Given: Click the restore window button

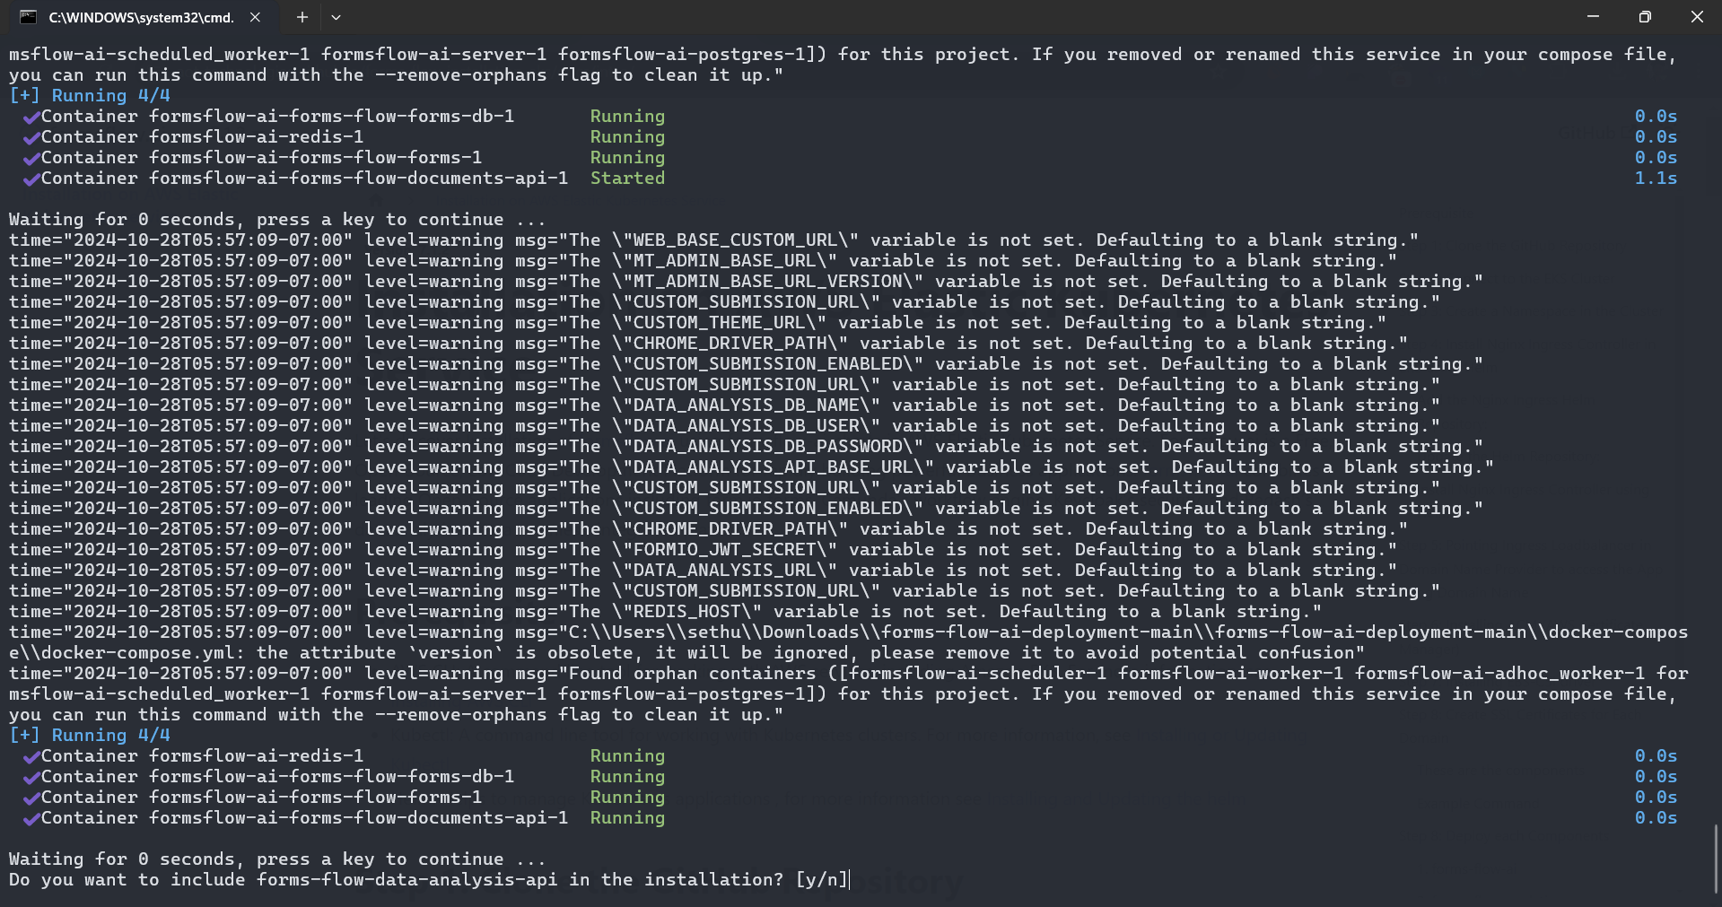Looking at the screenshot, I should tap(1645, 16).
